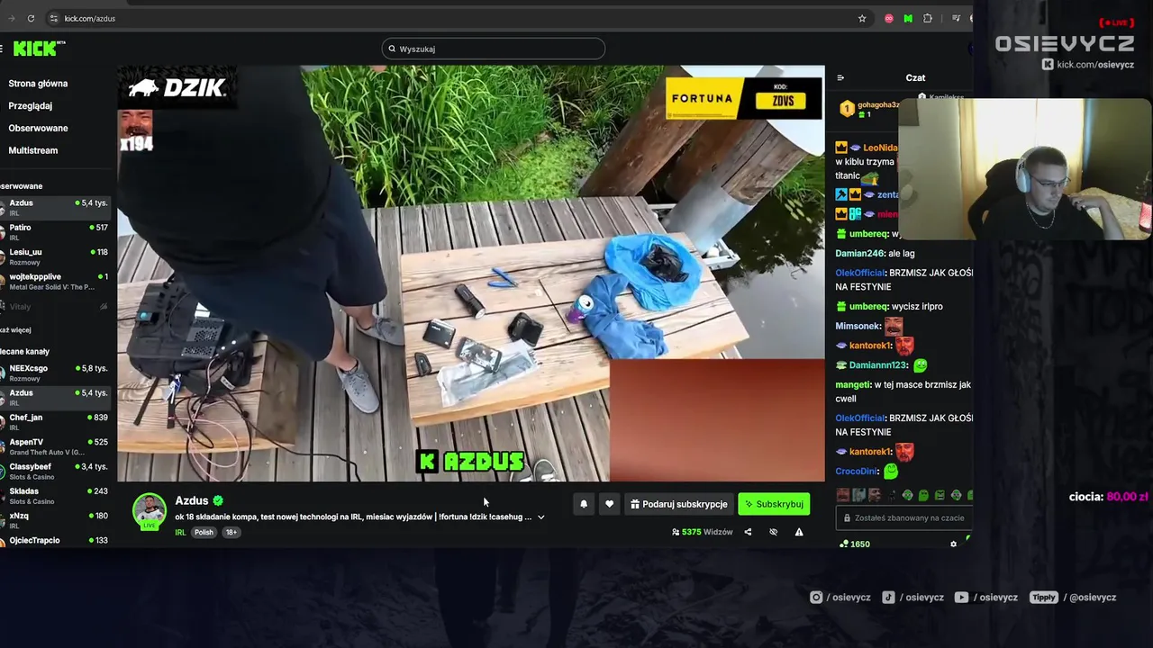
Task: Toggle the hamburger sidebar menu
Action: tap(2, 49)
